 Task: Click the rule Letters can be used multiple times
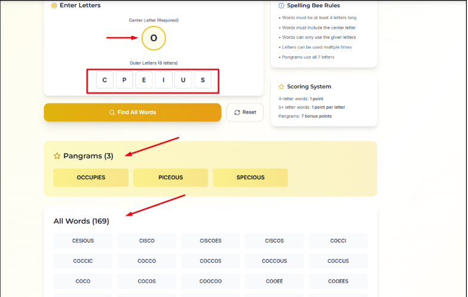[x=316, y=47]
